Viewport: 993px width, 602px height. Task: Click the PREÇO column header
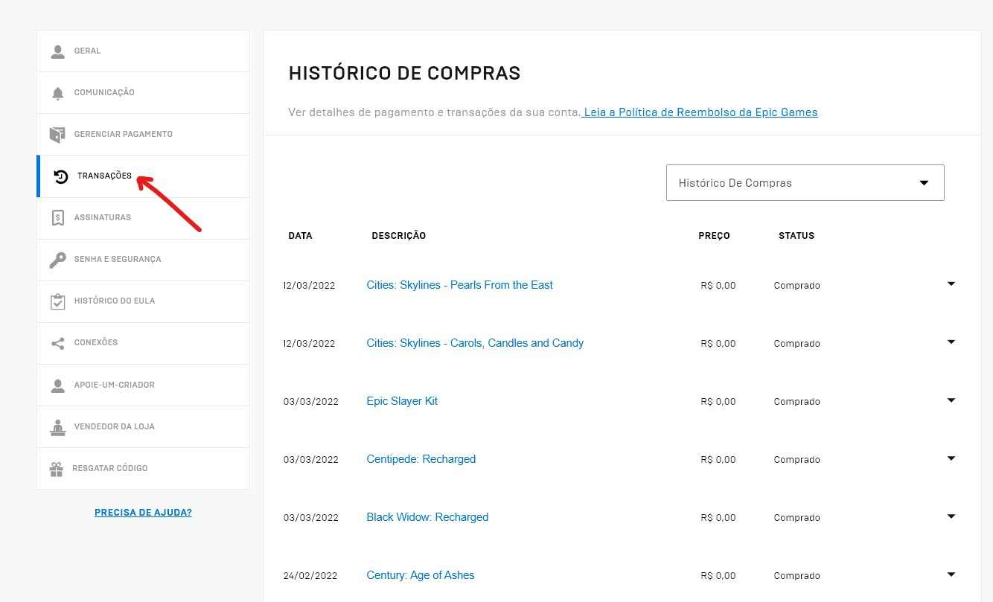click(714, 236)
